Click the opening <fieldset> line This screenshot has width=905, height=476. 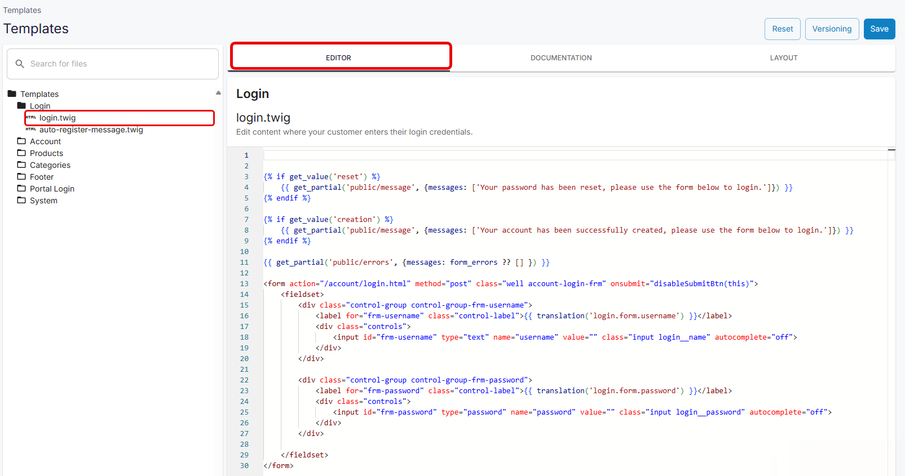(302, 294)
